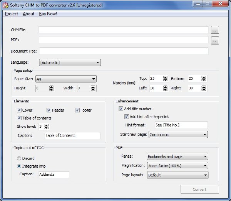
Task: Click the Bottom margin value field
Action: click(195, 79)
